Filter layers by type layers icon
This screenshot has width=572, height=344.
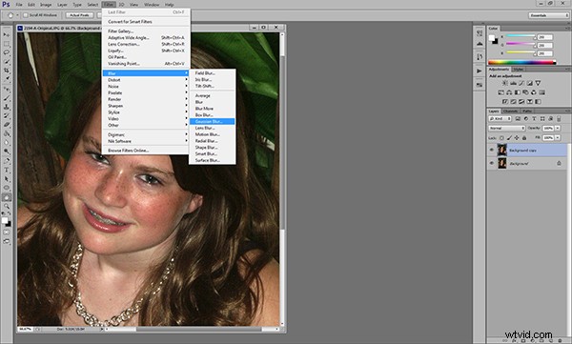tap(534, 118)
